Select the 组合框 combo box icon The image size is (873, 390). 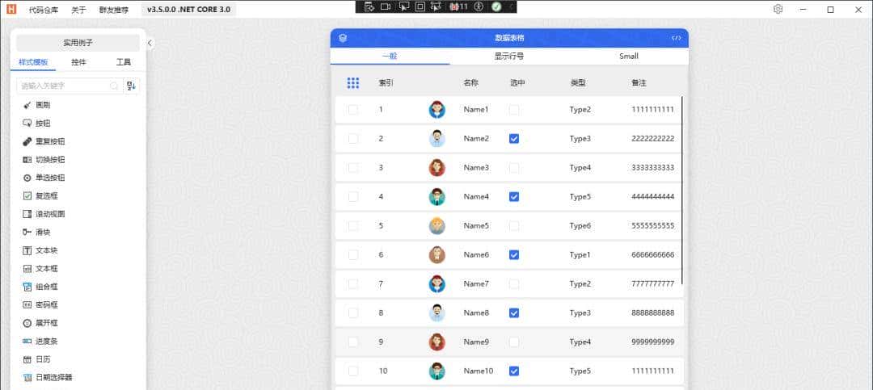[27, 287]
